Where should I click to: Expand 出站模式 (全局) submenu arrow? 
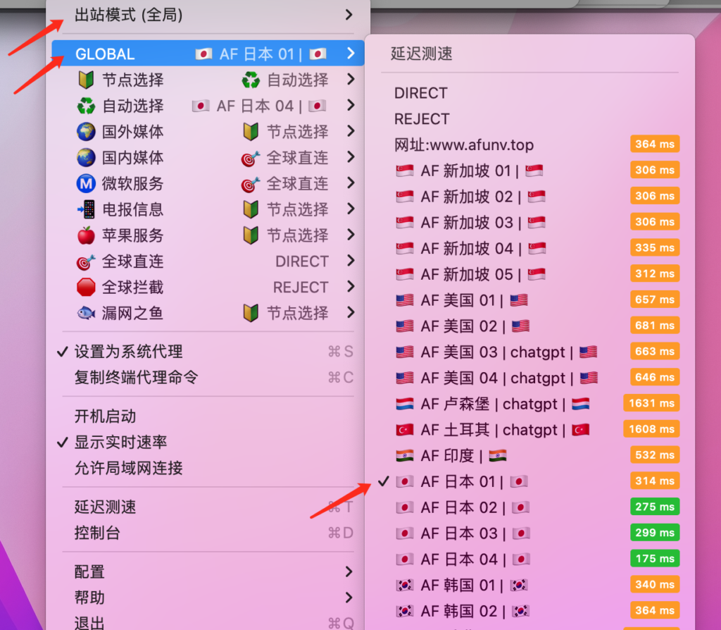(x=349, y=15)
